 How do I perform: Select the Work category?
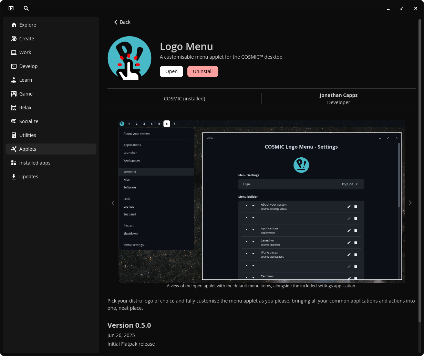point(51,52)
